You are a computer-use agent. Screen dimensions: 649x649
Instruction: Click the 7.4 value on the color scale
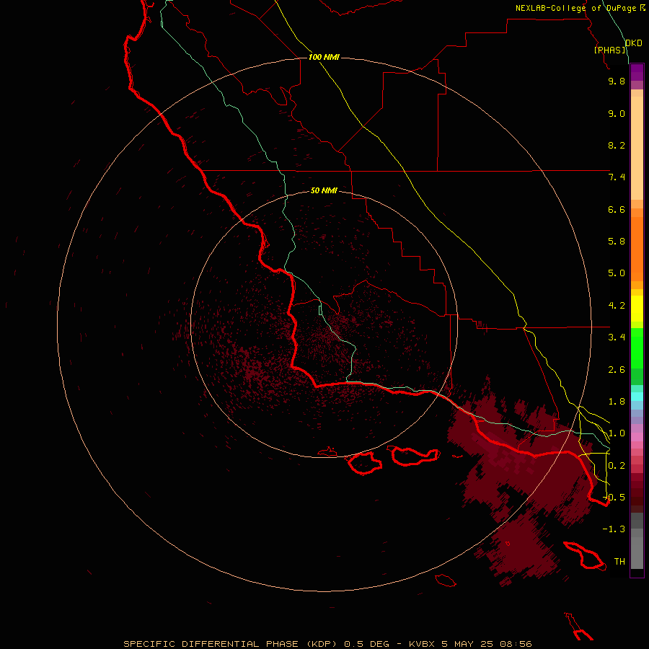click(617, 177)
